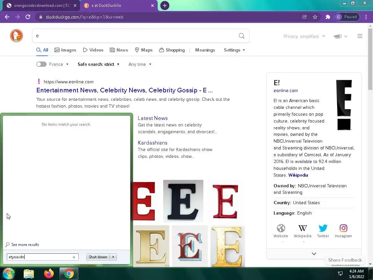Toggle the France region switch
This screenshot has height=280, width=373.
click(41, 64)
